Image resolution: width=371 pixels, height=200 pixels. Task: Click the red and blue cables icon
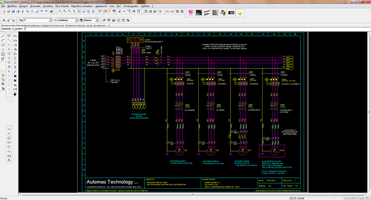coord(207,13)
